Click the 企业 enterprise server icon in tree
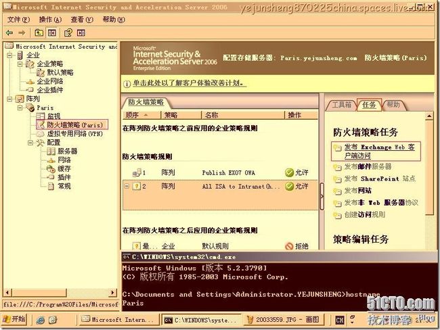Image resolution: width=440 pixels, height=330 pixels. click(x=20, y=55)
